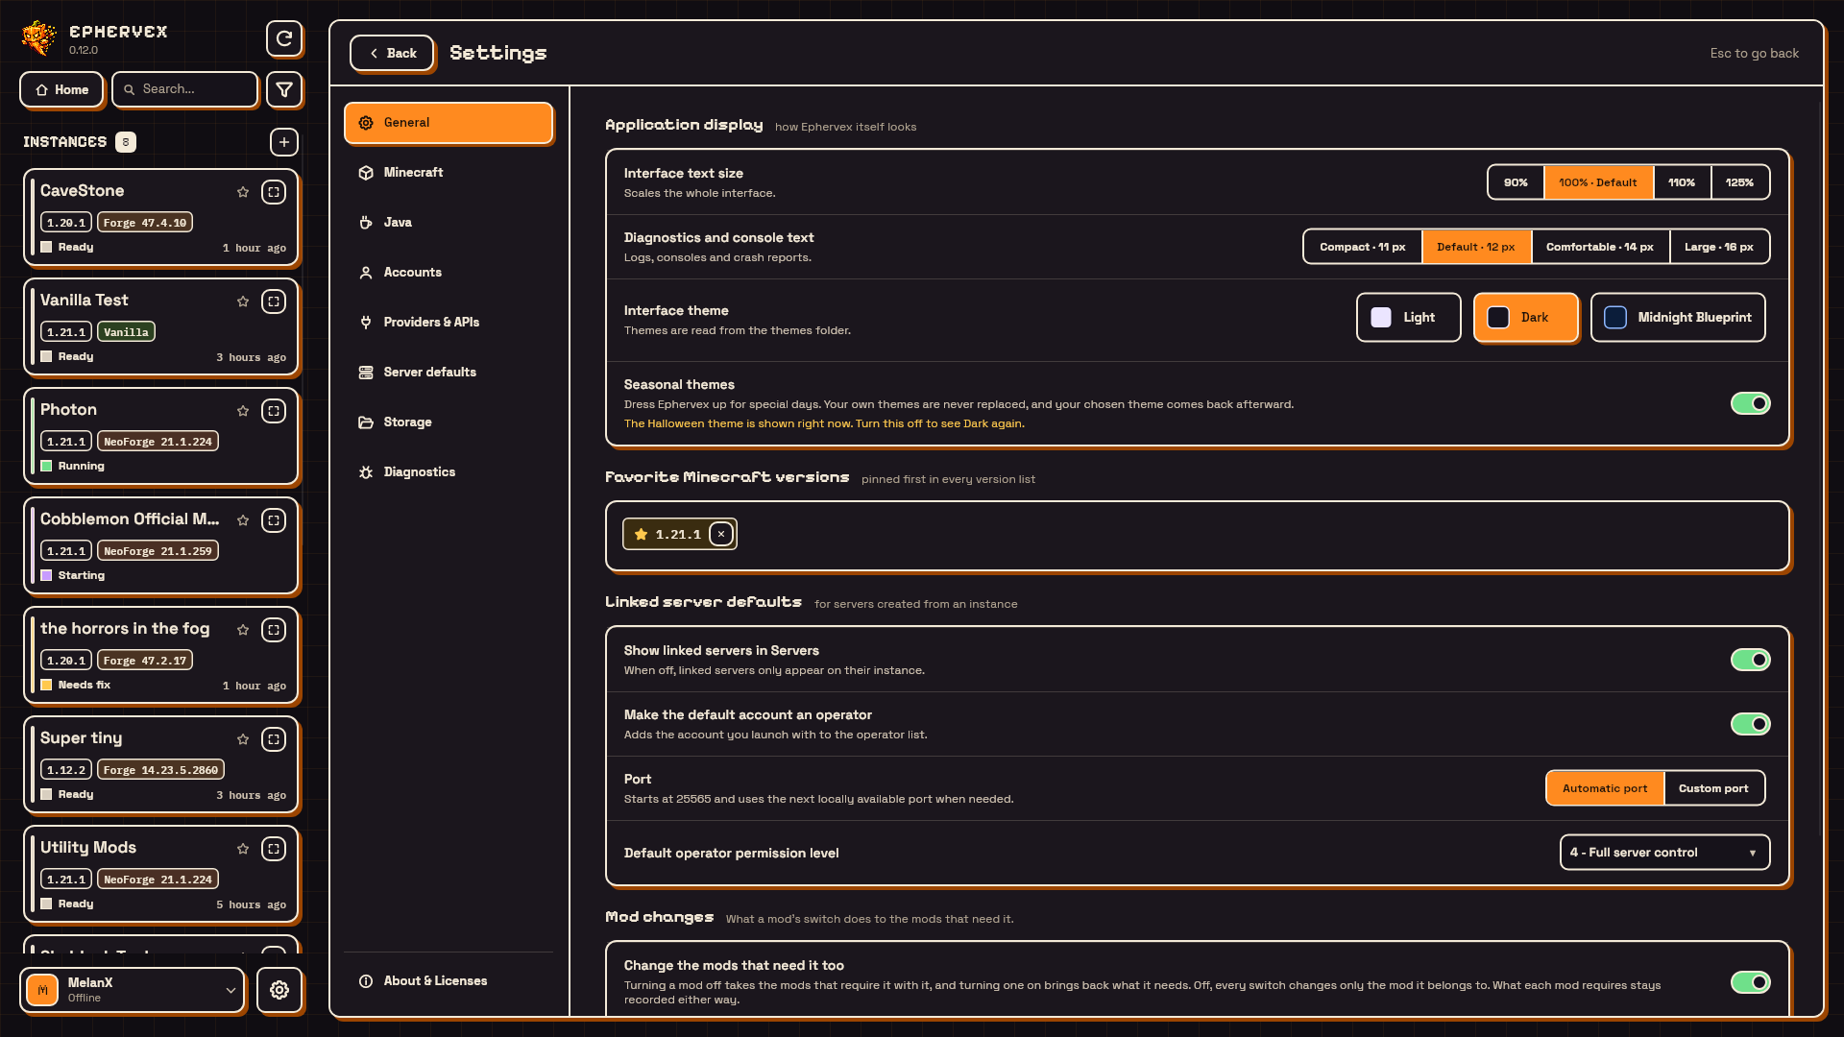Go to Home
Screen dimensions: 1844x1037
click(x=61, y=89)
